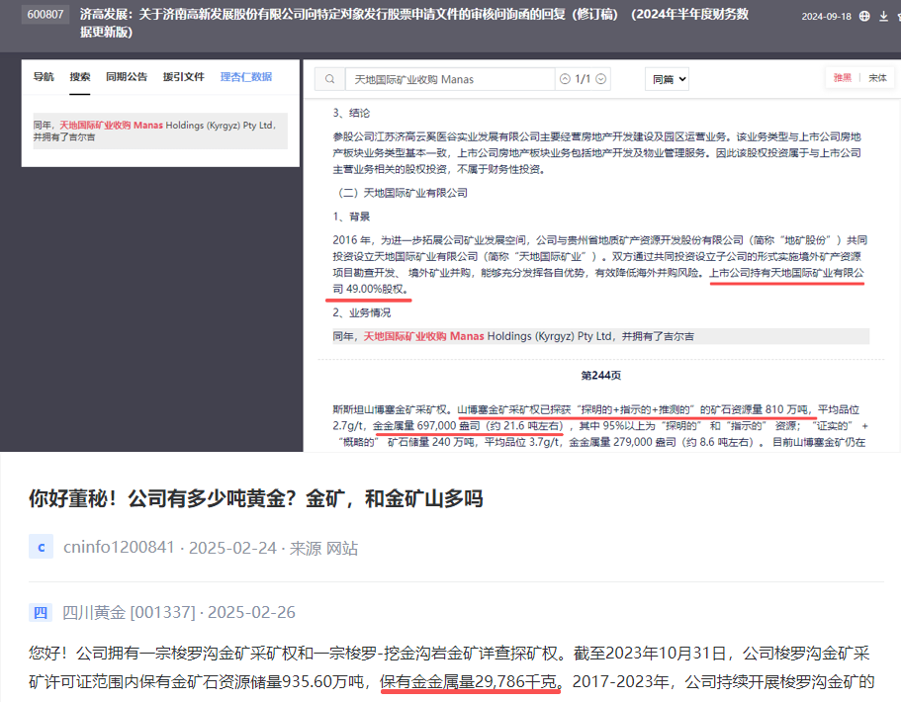
Task: Click the magnifier search icon
Action: pos(329,79)
